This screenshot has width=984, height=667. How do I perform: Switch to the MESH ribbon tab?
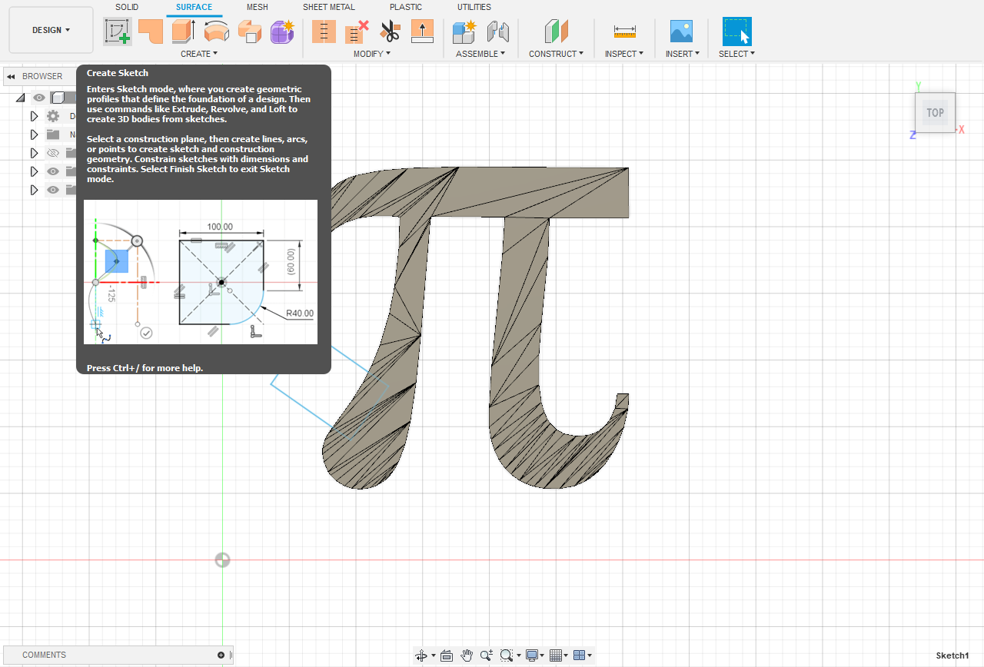(258, 7)
